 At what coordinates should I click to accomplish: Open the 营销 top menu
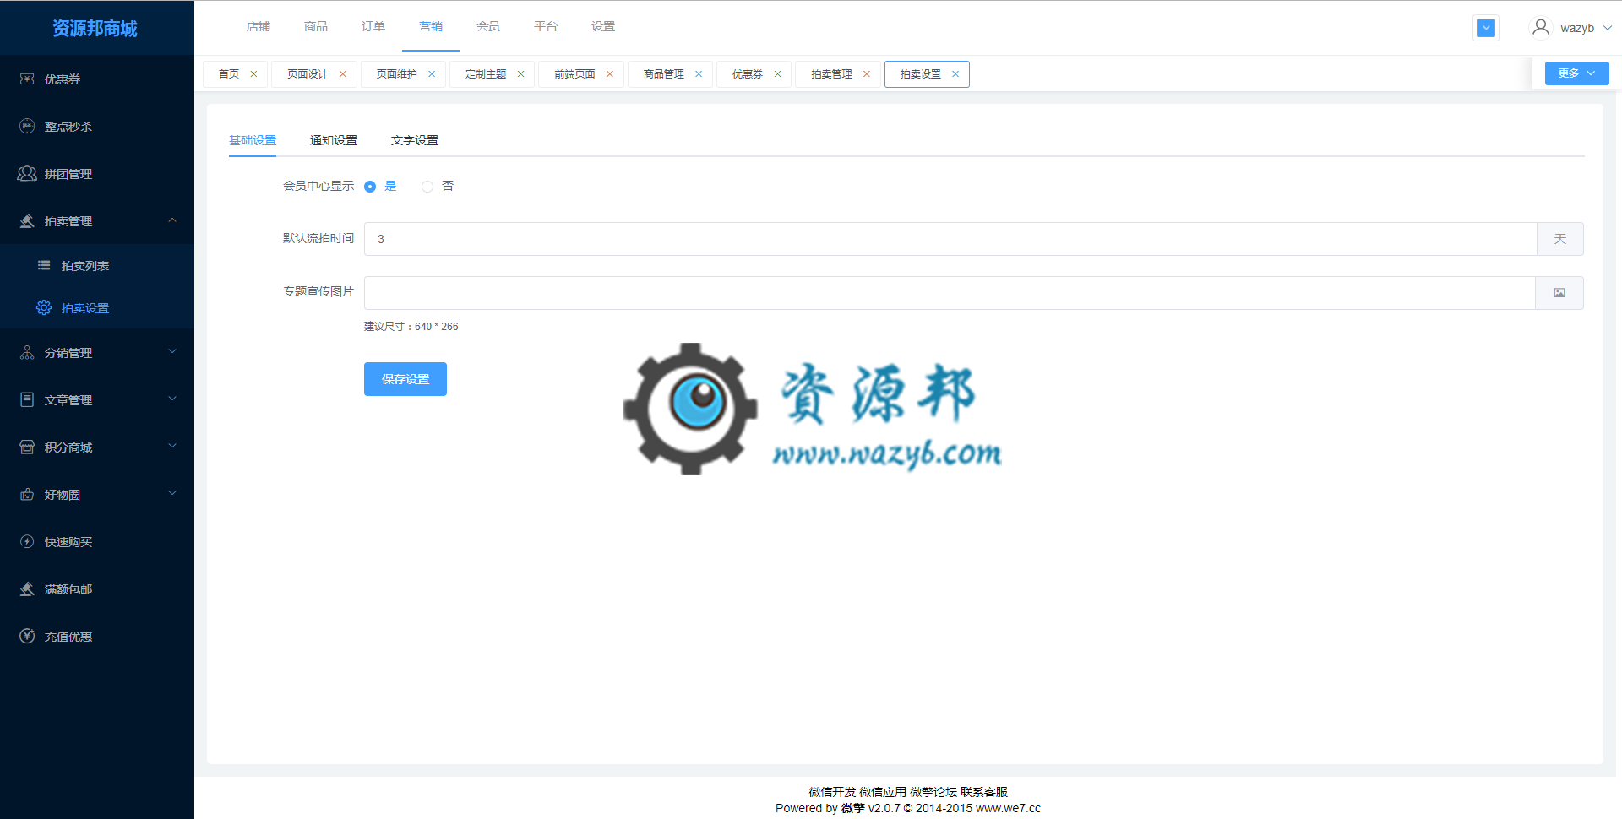431,26
